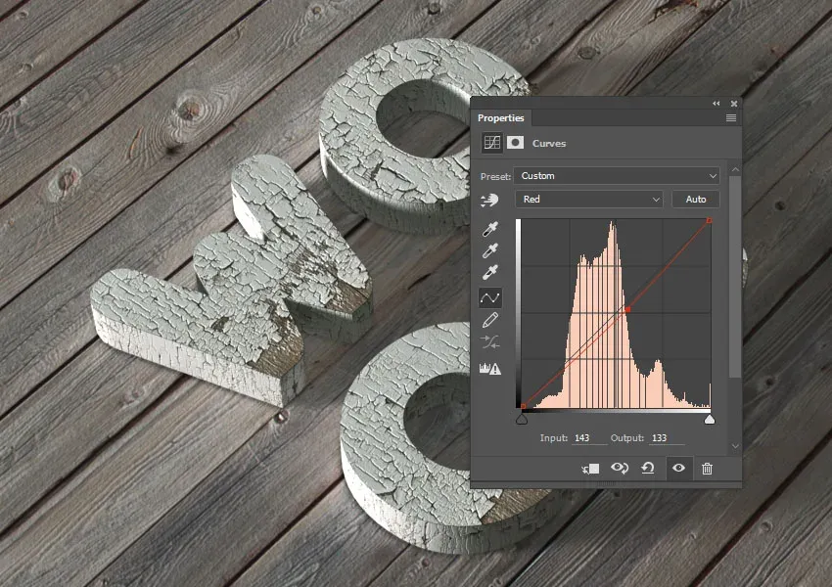832x587 pixels.
Task: Reset curves to adjustment defaults
Action: [647, 469]
